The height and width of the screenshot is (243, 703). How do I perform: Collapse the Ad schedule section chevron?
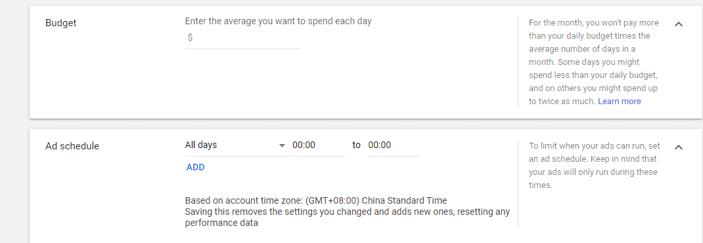tap(678, 147)
